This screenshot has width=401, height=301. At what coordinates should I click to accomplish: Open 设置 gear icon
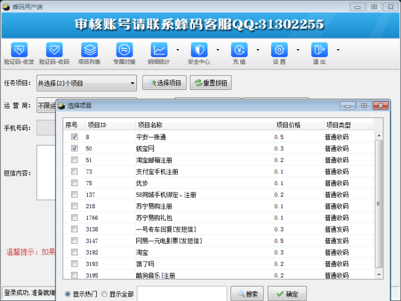click(279, 50)
